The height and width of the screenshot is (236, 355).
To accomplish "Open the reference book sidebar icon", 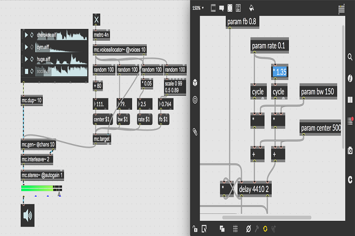I will click(350, 100).
